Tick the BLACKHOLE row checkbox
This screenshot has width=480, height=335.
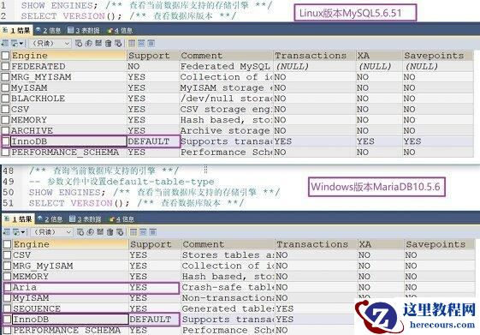(x=5, y=99)
